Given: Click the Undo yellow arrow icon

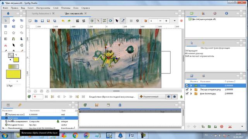Looking at the screenshot, I should click(63, 21).
